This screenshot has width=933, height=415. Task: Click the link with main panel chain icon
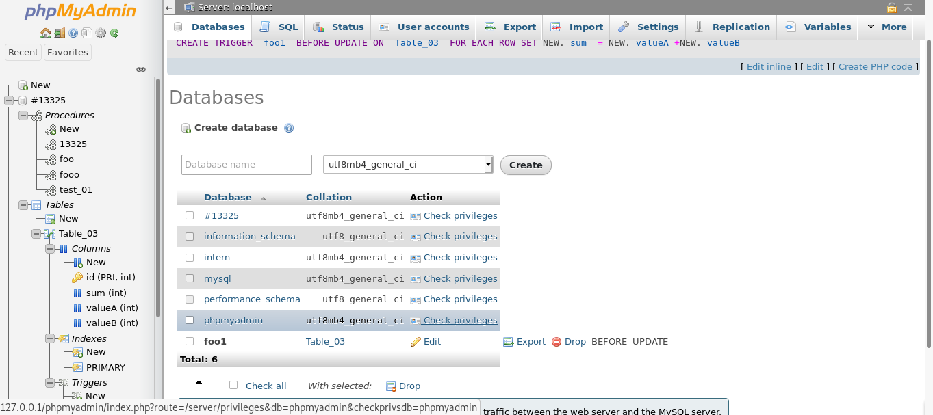click(141, 69)
